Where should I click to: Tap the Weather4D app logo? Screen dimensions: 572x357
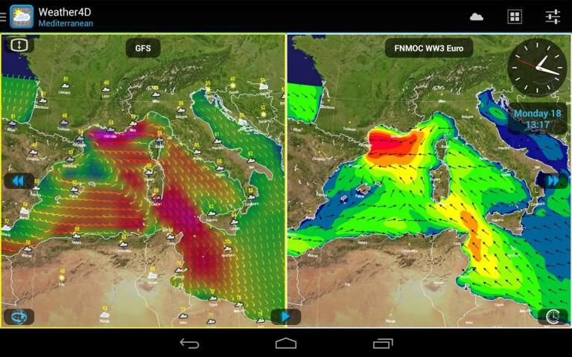click(x=22, y=16)
